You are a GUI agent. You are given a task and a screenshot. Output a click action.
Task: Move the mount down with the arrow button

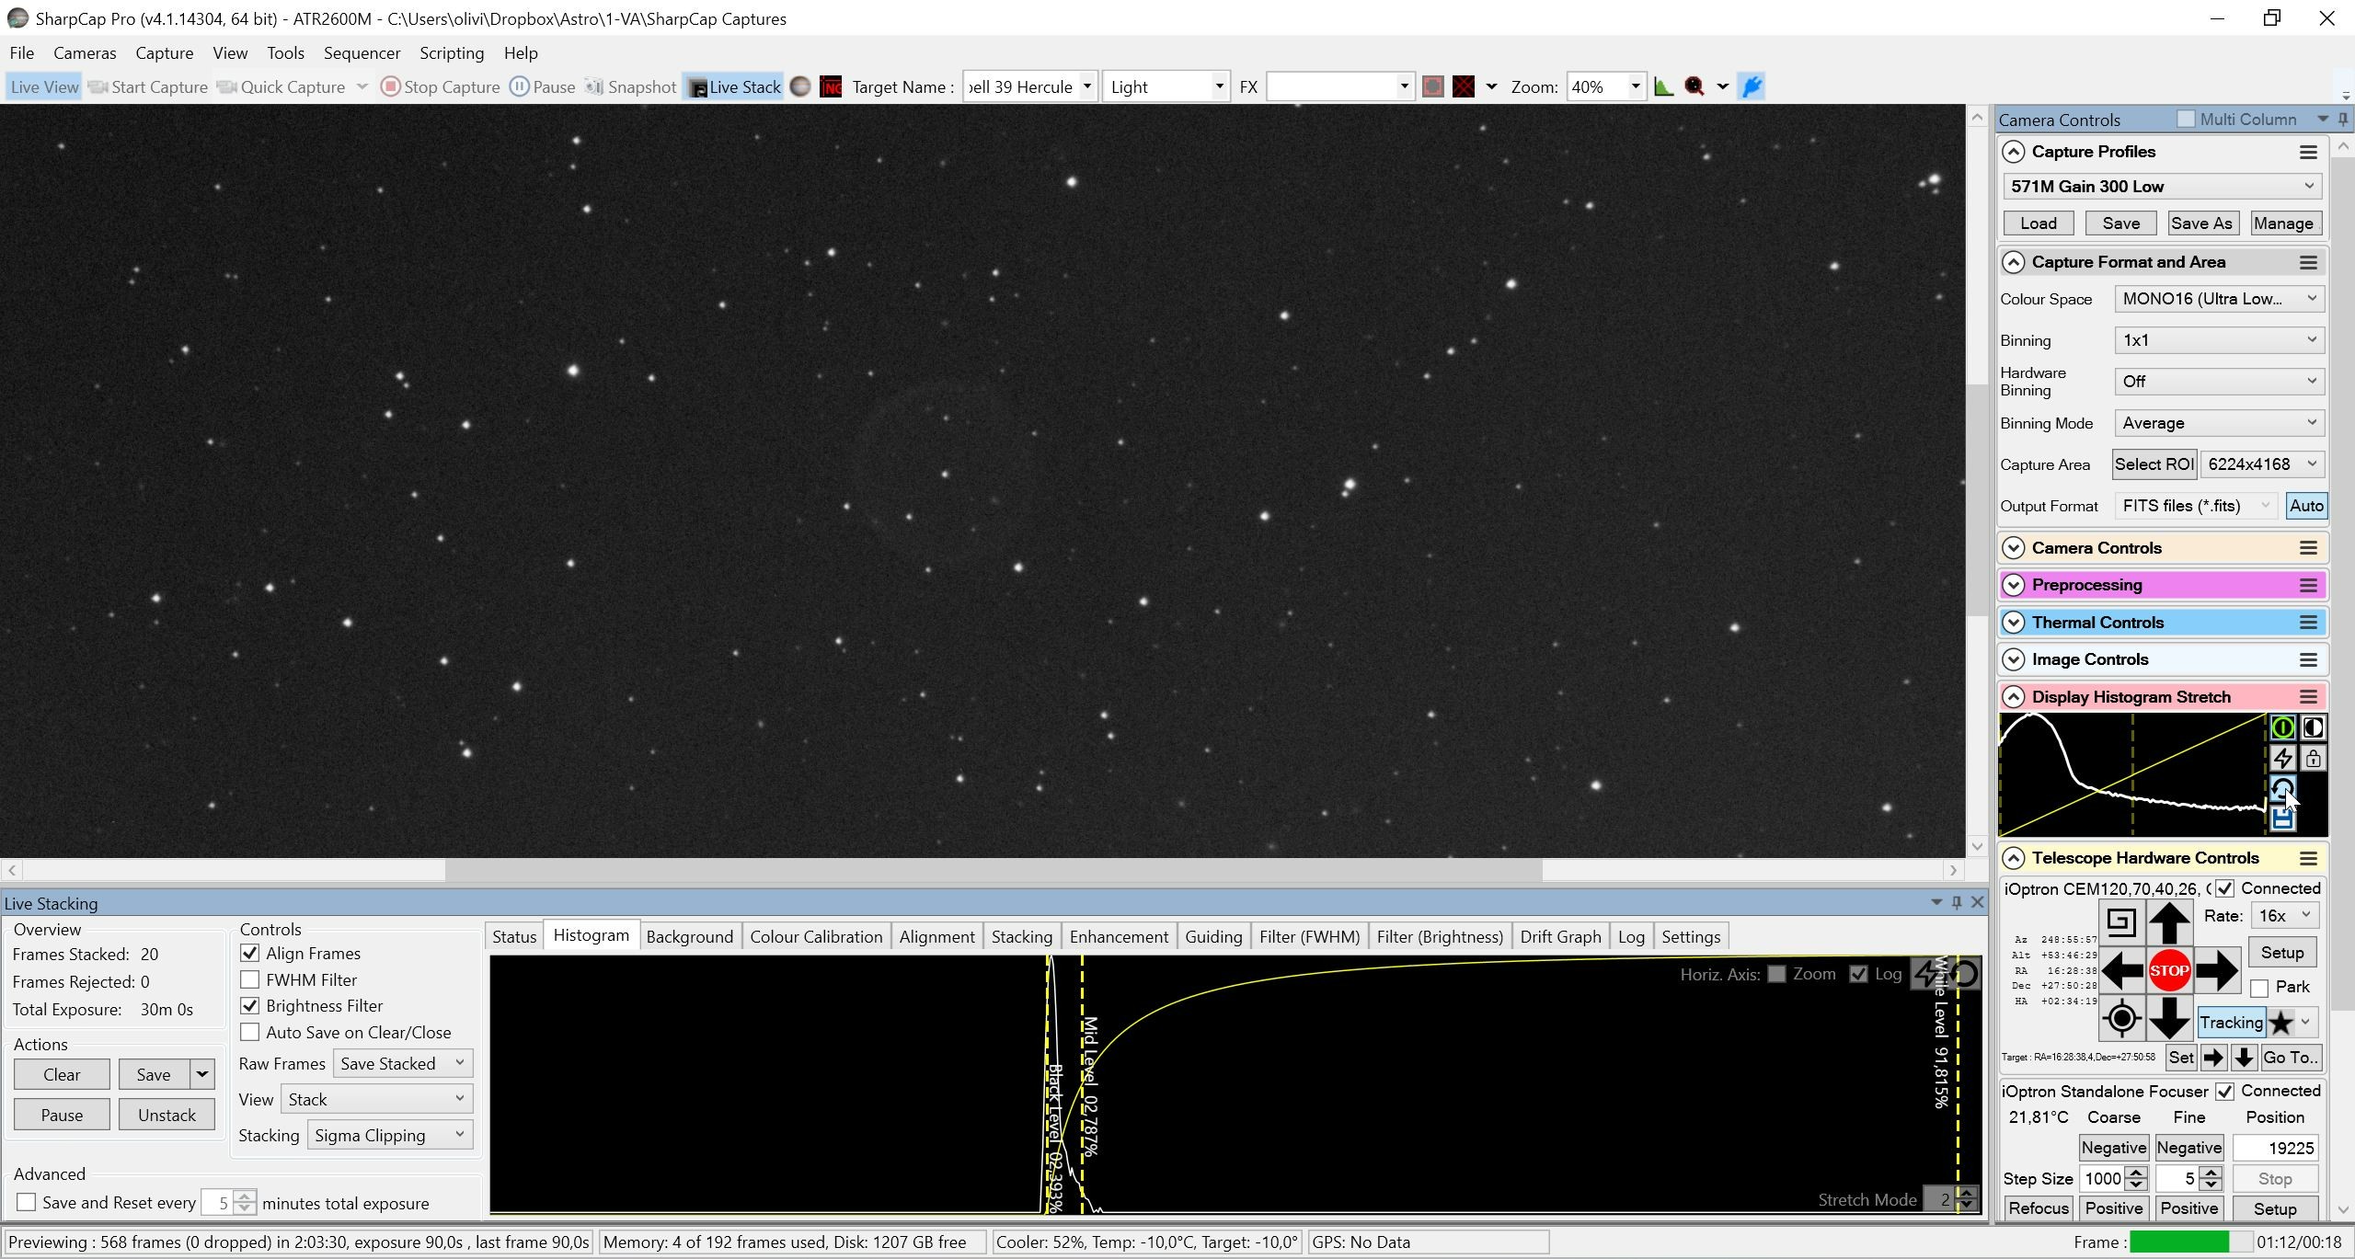pos(2169,1018)
